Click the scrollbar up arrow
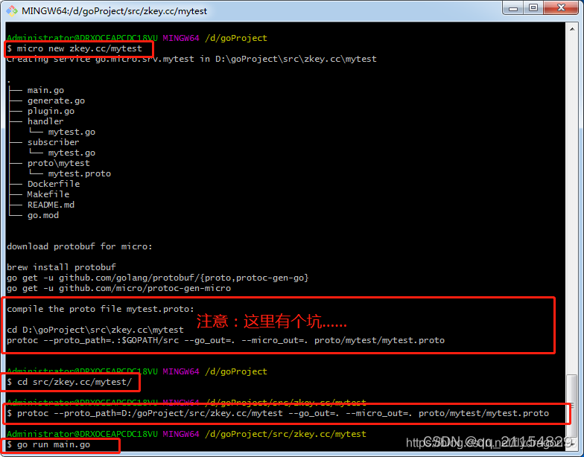 click(x=572, y=29)
